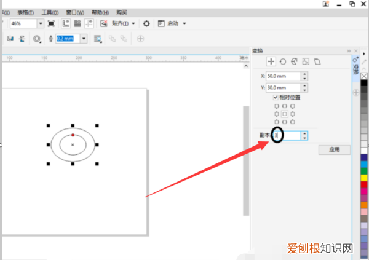Select the center anchor point box
Screen dimensions: 369x260
[284, 114]
